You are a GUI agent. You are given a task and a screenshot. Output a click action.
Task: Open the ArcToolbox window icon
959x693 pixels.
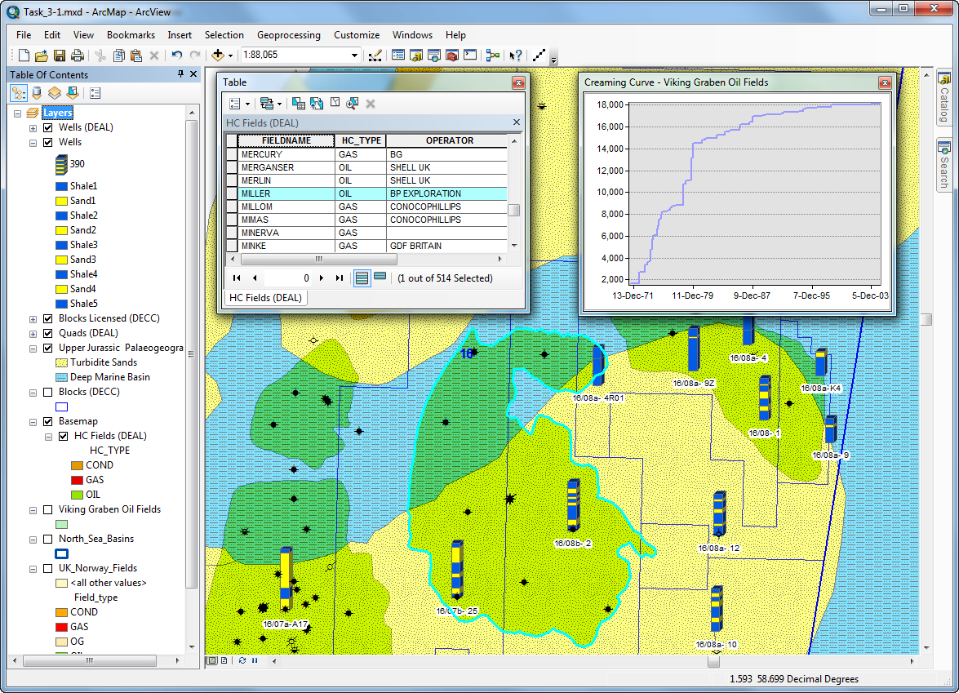(x=451, y=56)
